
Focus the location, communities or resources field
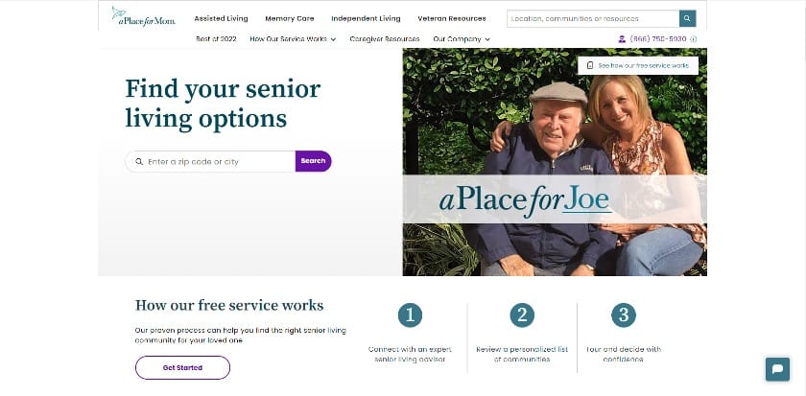coord(593,18)
